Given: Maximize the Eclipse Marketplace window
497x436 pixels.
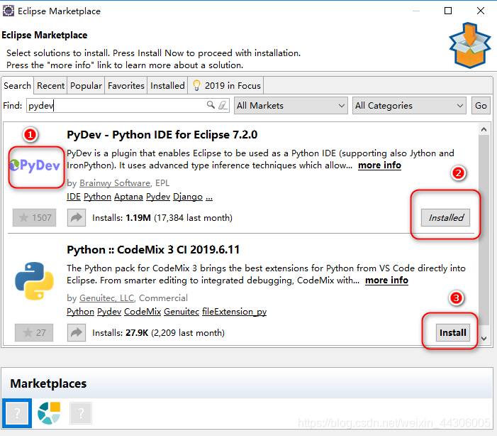Looking at the screenshot, I should click(448, 11).
